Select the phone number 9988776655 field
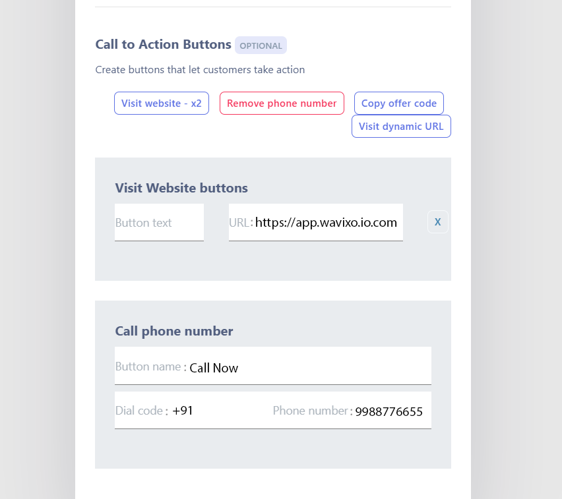 point(389,412)
